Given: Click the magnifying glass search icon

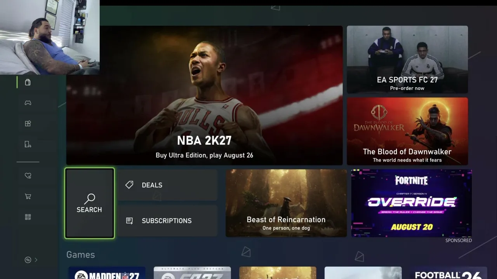Looking at the screenshot, I should 89,199.
